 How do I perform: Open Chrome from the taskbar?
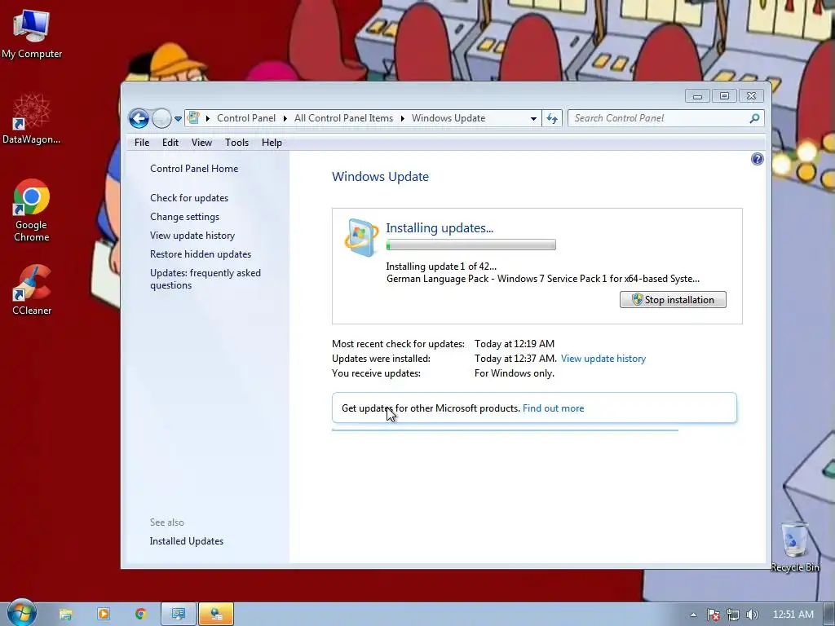[140, 615]
